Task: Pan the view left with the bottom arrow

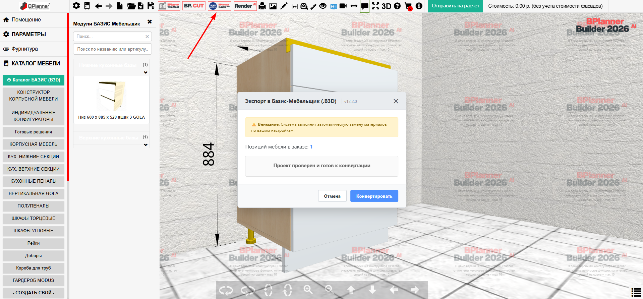Action: click(394, 289)
